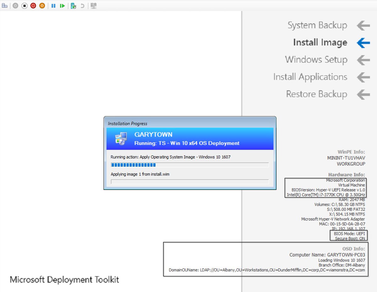
Task: Click the 'Volumes: C:\ 58.30 GB NTFS' line
Action: tap(340, 204)
